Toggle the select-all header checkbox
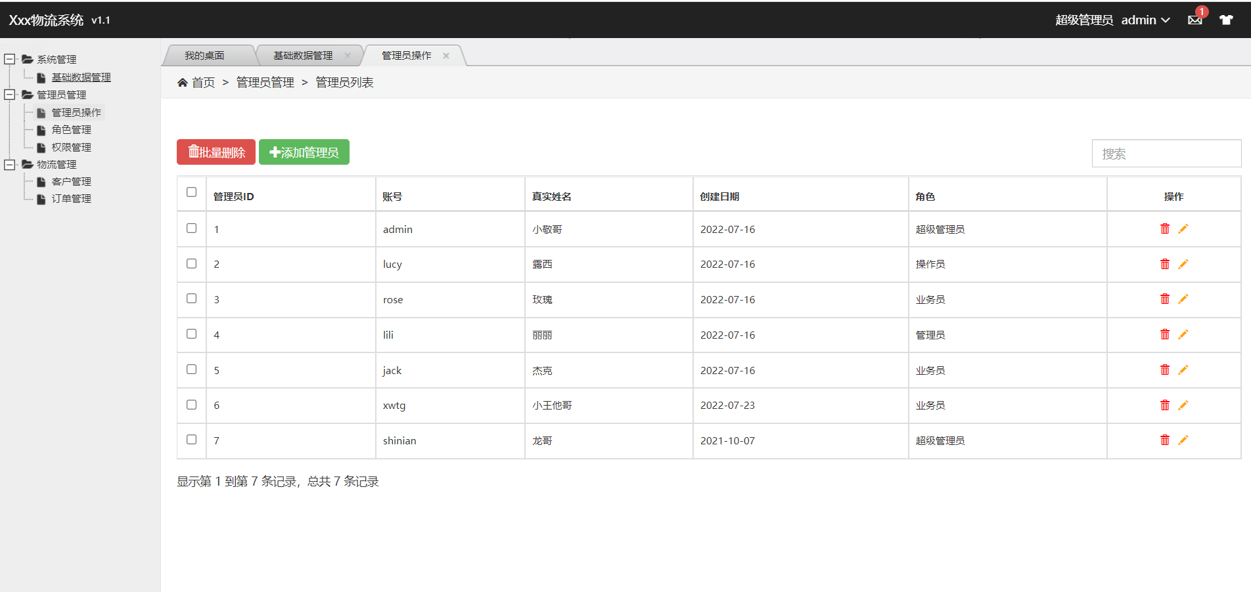1251x592 pixels. tap(191, 192)
